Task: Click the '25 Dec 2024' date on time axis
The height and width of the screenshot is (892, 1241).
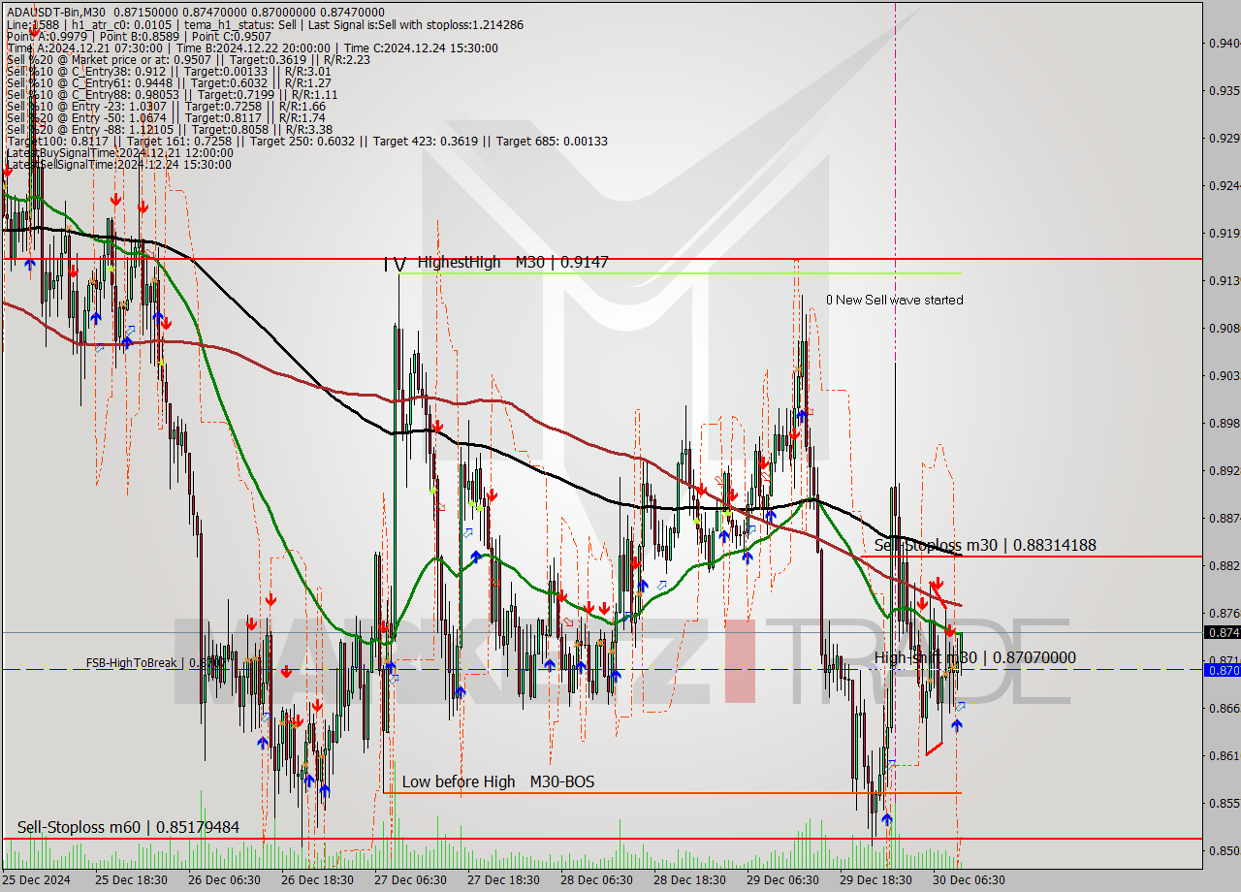Action: [x=36, y=880]
